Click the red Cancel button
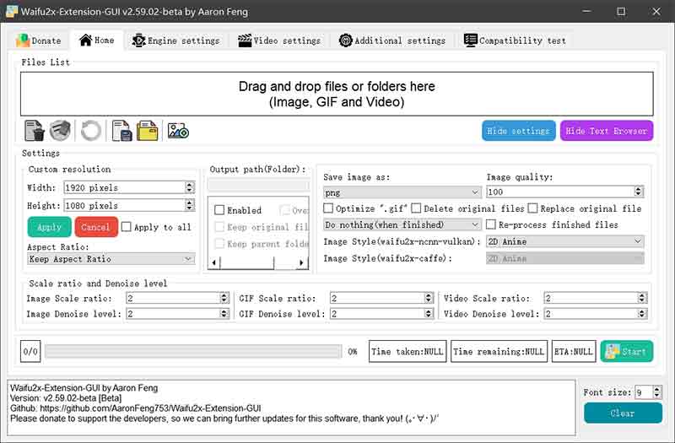This screenshot has height=443, width=675. (x=96, y=227)
